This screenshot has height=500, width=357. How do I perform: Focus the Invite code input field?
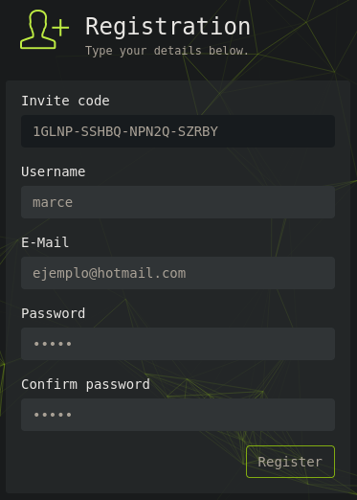pyautogui.click(x=178, y=131)
